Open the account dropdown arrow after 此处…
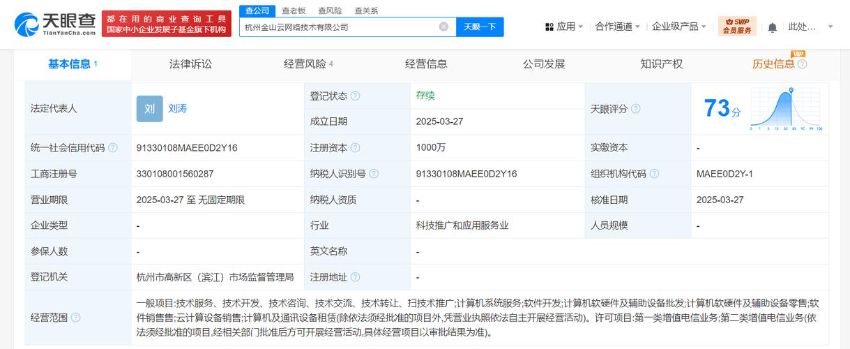The image size is (850, 349). tap(830, 27)
